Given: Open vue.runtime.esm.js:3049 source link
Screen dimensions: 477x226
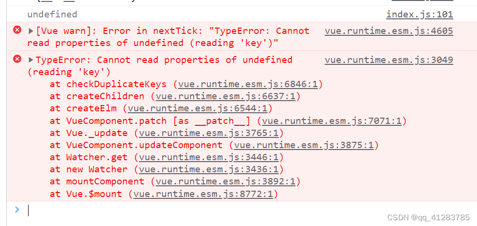Looking at the screenshot, I should pos(389,60).
